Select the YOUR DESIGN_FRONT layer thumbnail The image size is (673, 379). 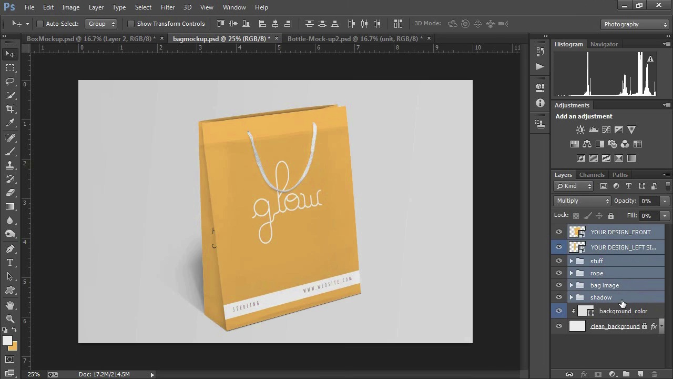[x=577, y=232]
